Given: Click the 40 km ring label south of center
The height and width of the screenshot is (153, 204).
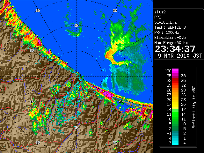Looking at the screenshot, I should point(76,127).
